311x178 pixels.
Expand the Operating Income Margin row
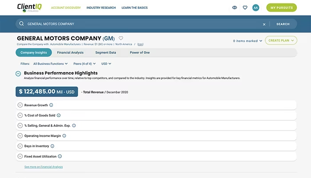coord(20,136)
